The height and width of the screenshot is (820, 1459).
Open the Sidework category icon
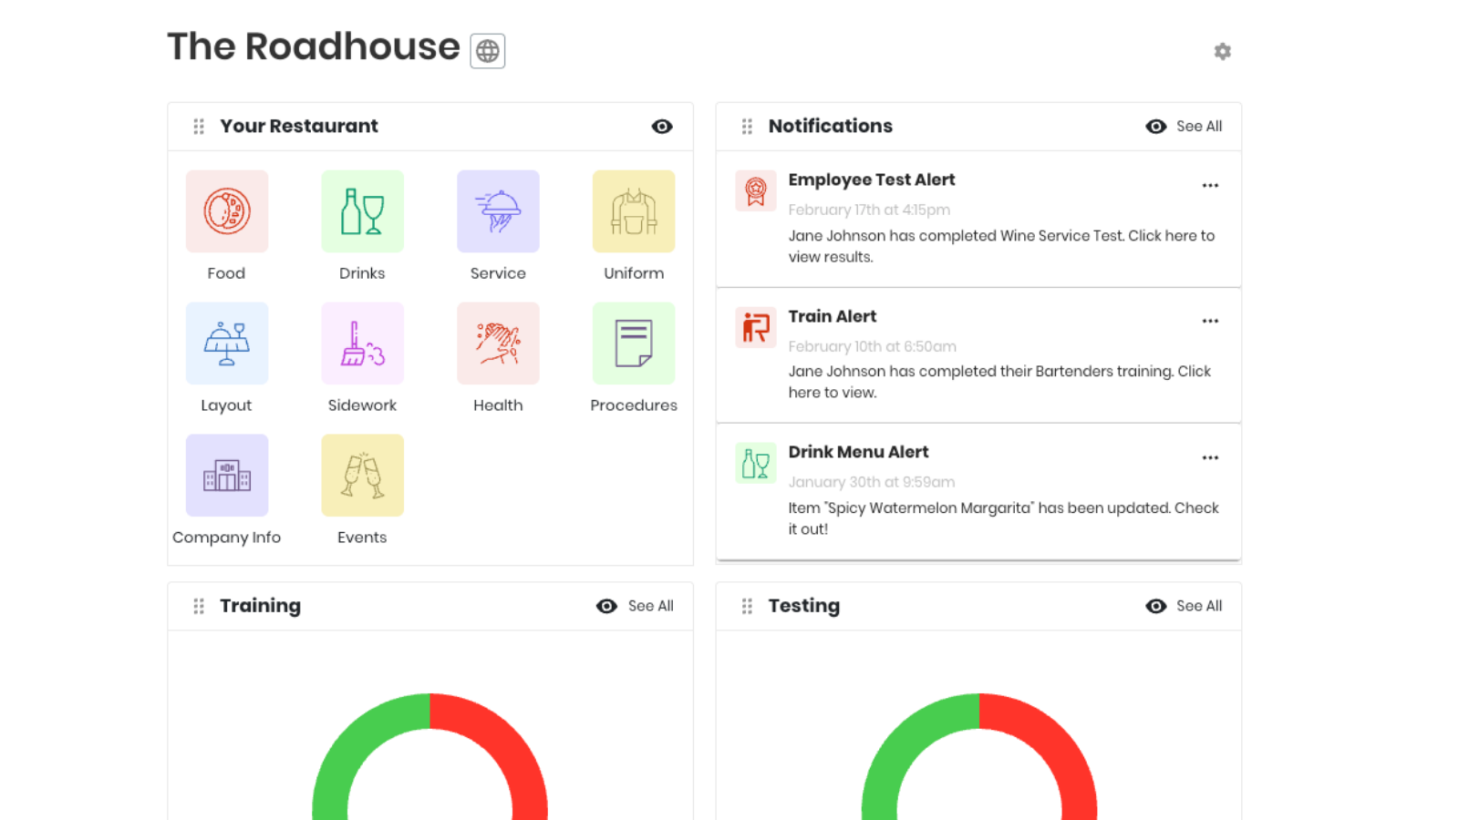click(362, 343)
